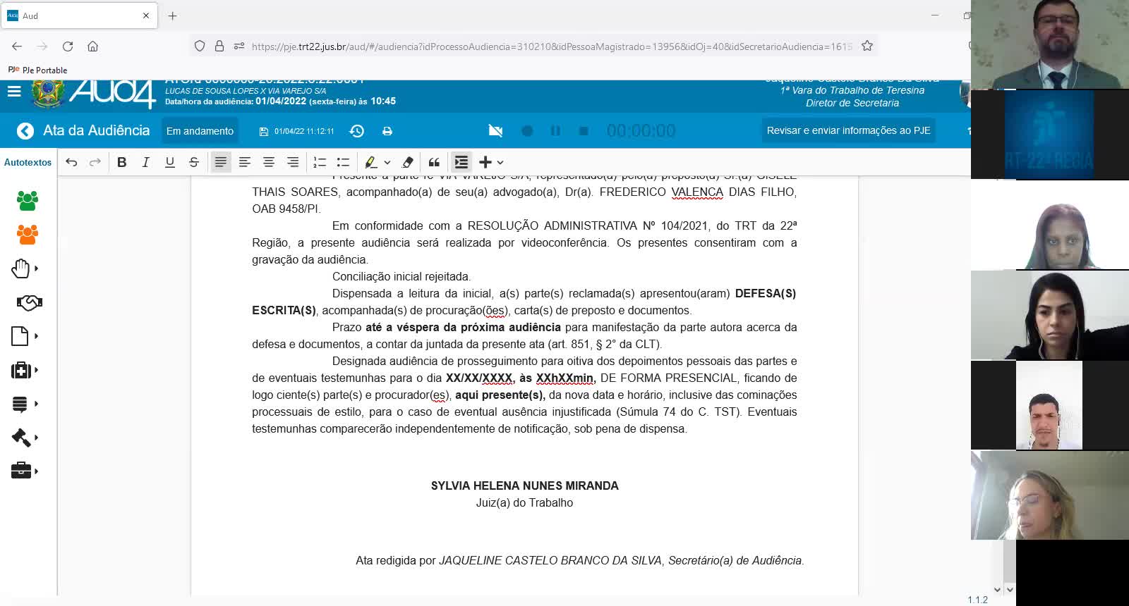Click the Em andamento status button

(200, 131)
